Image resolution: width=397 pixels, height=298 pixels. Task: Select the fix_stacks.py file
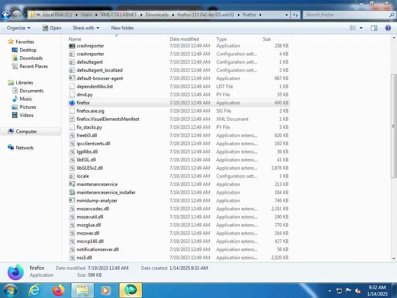[x=179, y=127]
